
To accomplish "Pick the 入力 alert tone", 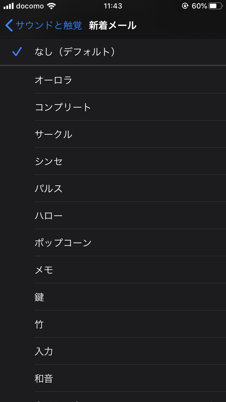I will (44, 351).
